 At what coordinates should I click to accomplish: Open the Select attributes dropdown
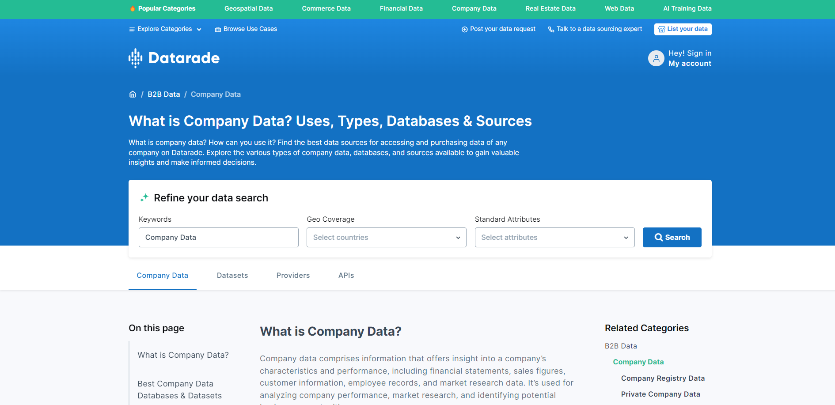pyautogui.click(x=554, y=237)
